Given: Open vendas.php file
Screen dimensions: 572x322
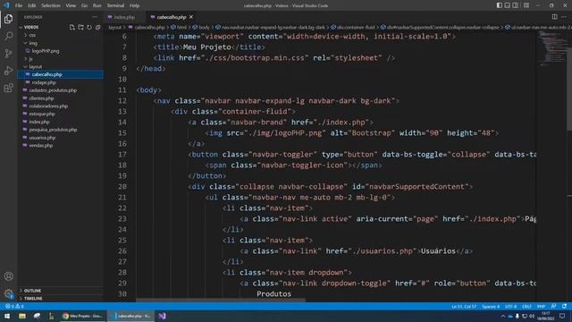Looking at the screenshot, I should click(x=41, y=145).
